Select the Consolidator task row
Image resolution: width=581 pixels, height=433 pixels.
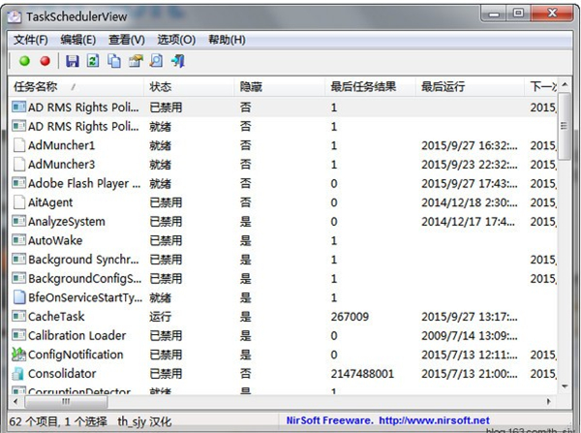click(62, 374)
